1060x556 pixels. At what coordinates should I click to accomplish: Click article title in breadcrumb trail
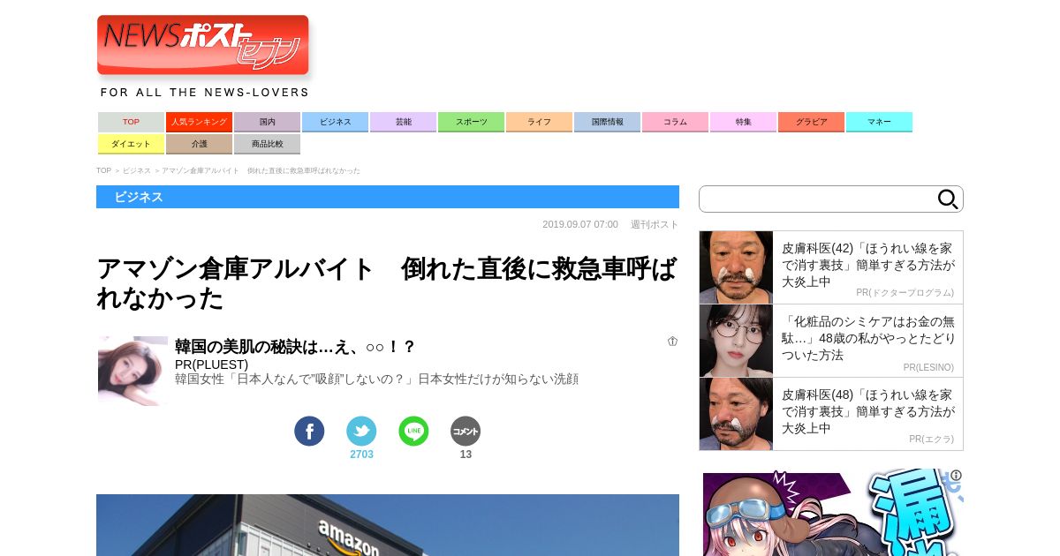[261, 170]
